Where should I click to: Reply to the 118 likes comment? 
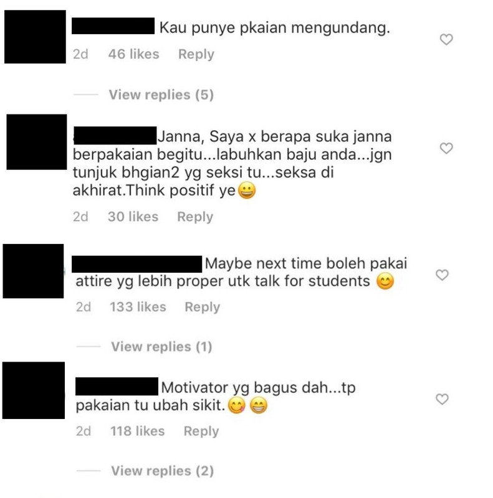click(201, 431)
